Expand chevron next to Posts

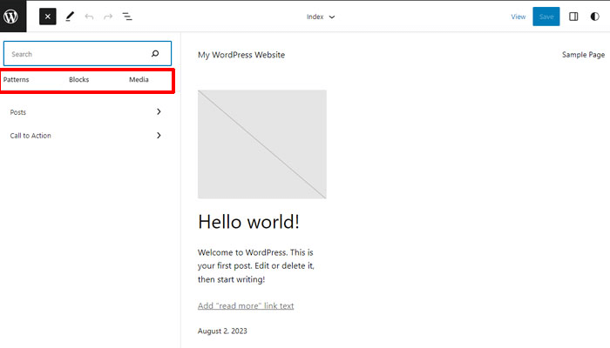(x=159, y=112)
